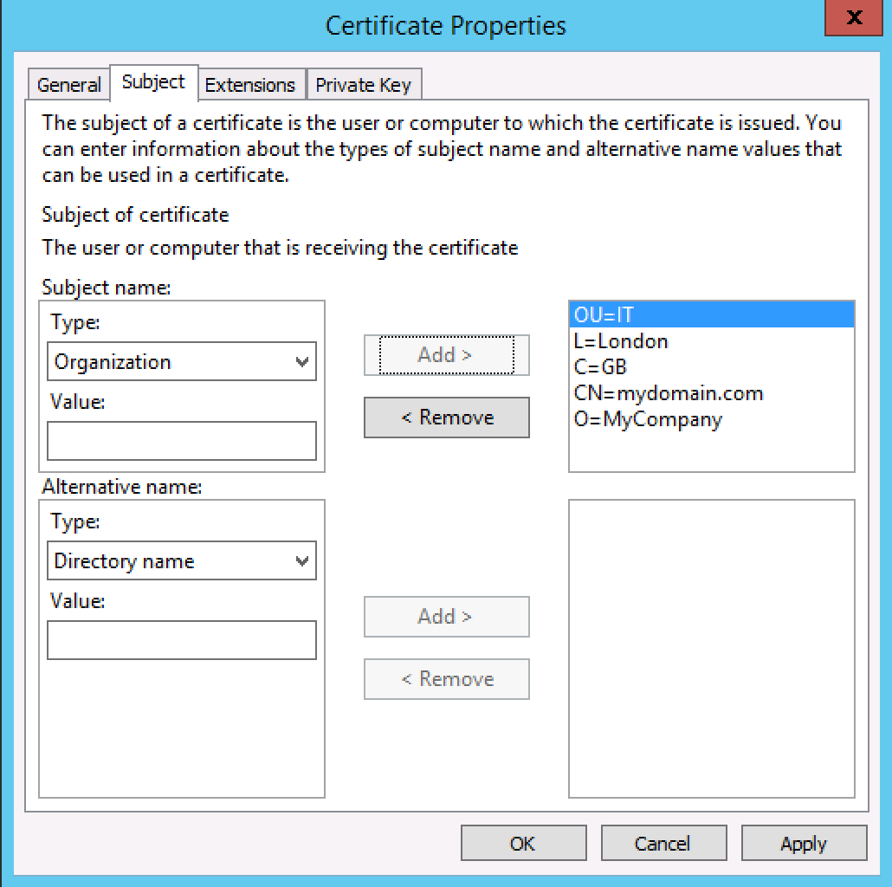The width and height of the screenshot is (892, 887).
Task: Focus the Alternative name Value input box
Action: tap(182, 640)
